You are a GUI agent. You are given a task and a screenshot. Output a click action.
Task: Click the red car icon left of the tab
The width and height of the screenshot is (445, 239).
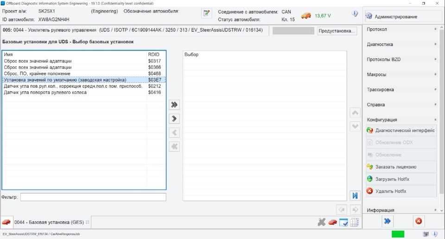(x=6, y=222)
